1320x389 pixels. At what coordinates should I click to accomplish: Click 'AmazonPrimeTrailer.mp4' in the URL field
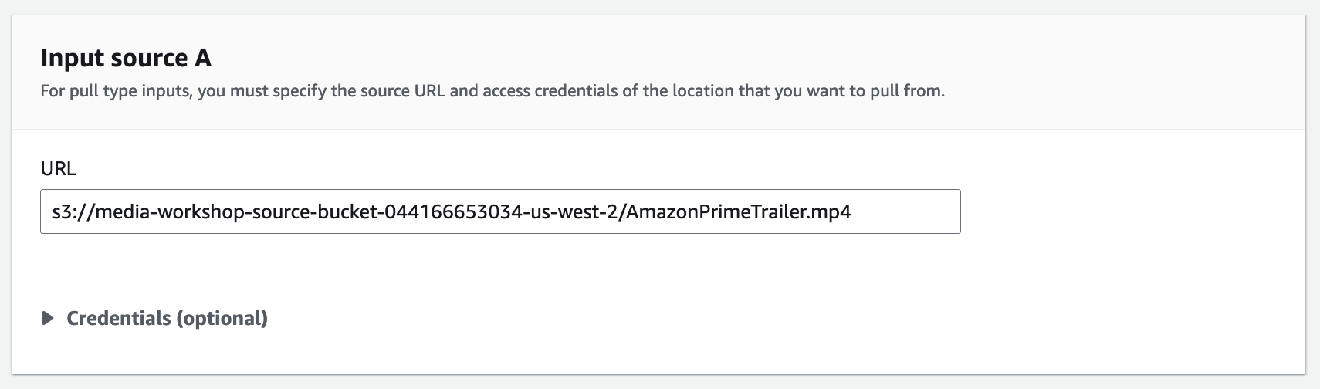[739, 211]
